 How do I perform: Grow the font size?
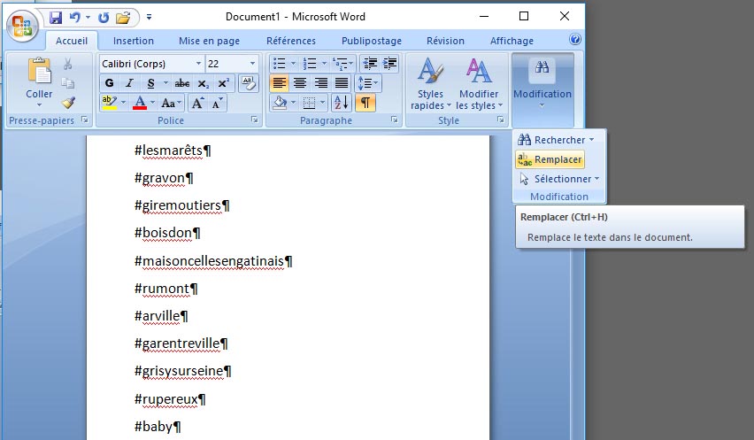197,103
